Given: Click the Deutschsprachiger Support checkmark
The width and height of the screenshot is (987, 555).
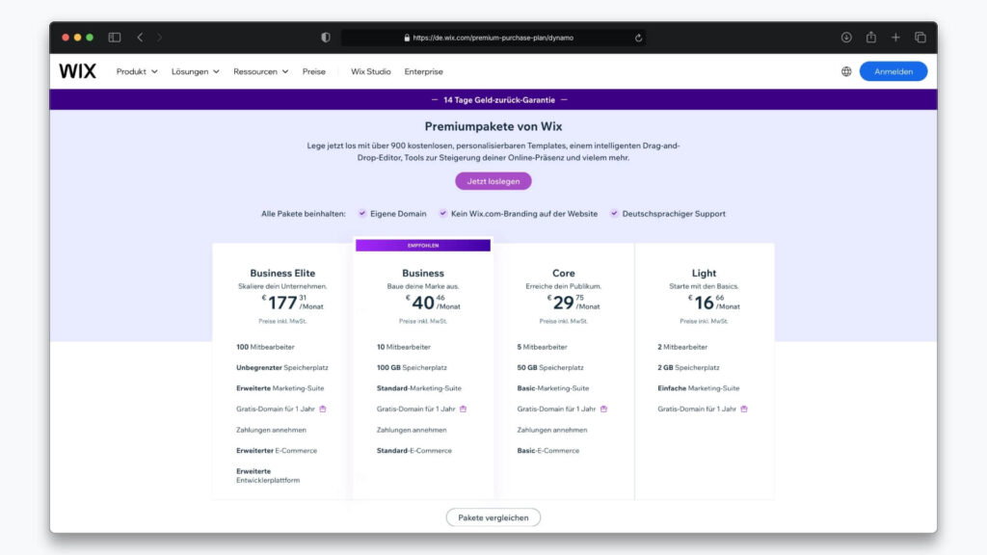Looking at the screenshot, I should pyautogui.click(x=614, y=213).
